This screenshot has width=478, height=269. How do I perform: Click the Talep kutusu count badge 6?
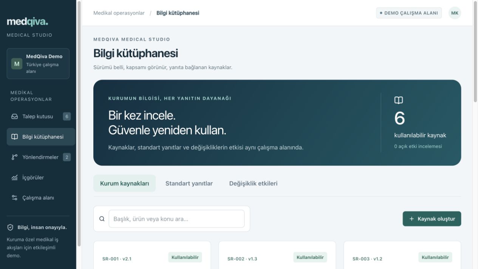click(x=67, y=116)
